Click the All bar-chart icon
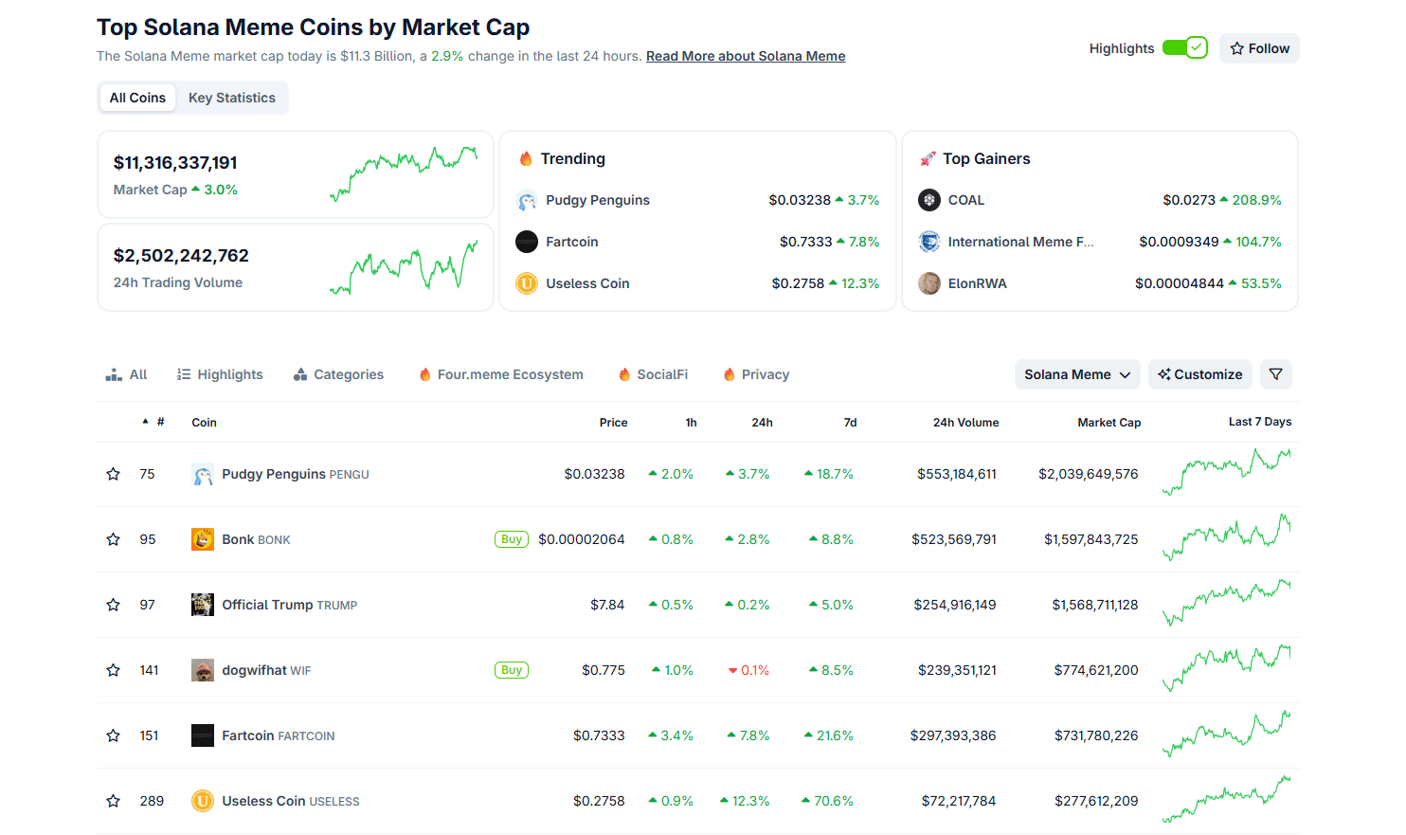The height and width of the screenshot is (835, 1406). pos(114,374)
